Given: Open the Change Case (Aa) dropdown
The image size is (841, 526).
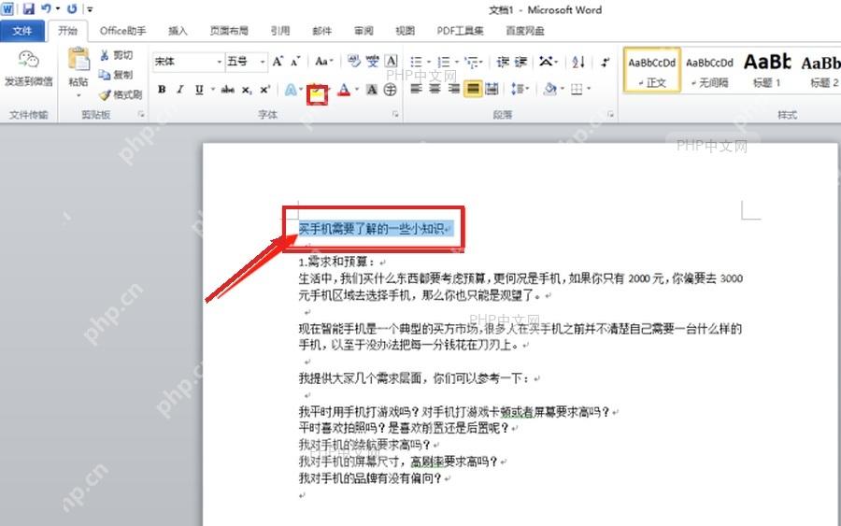Looking at the screenshot, I should click(x=323, y=62).
